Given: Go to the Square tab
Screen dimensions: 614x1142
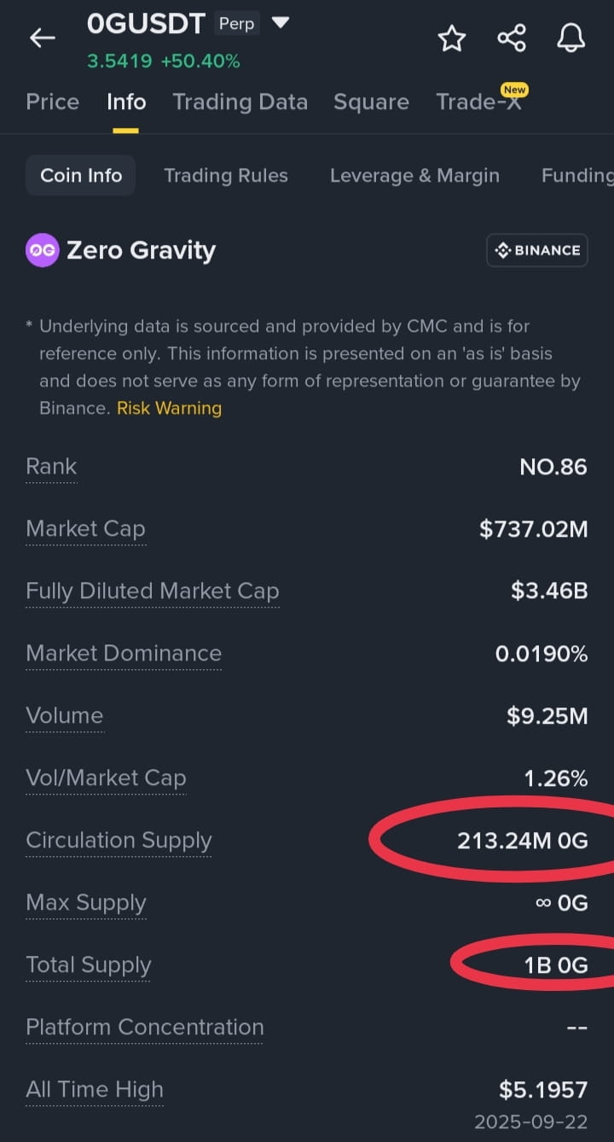Looking at the screenshot, I should click(x=371, y=102).
